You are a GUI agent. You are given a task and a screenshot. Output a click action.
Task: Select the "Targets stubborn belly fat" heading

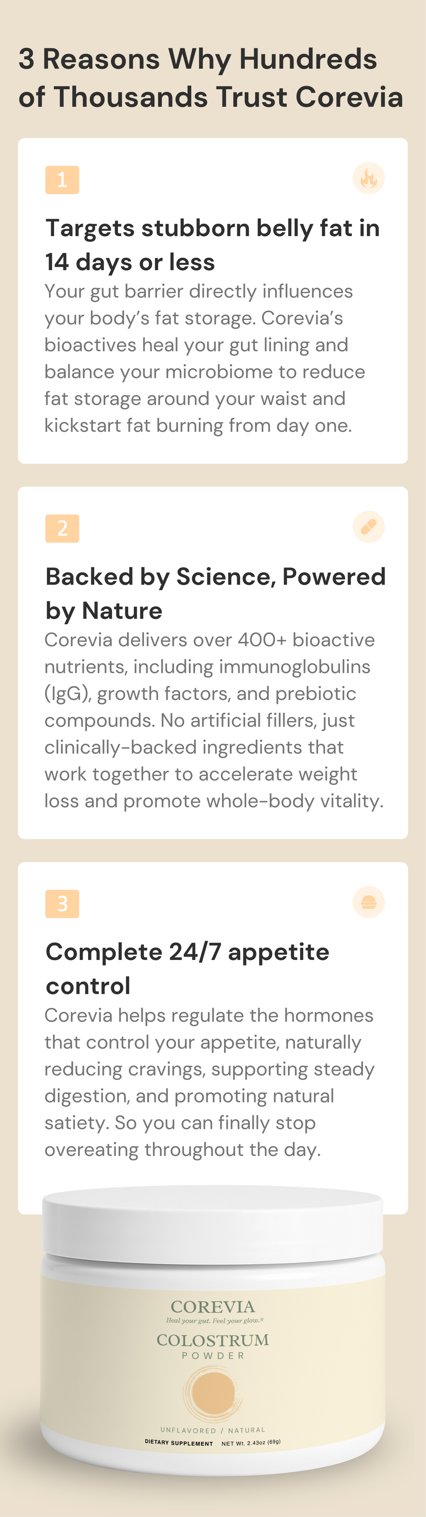pyautogui.click(x=212, y=245)
